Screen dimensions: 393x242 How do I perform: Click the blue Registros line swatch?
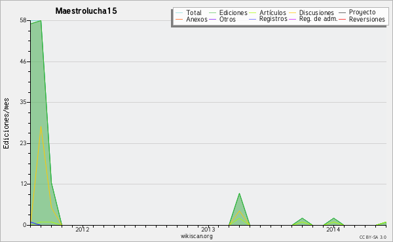tap(253, 19)
